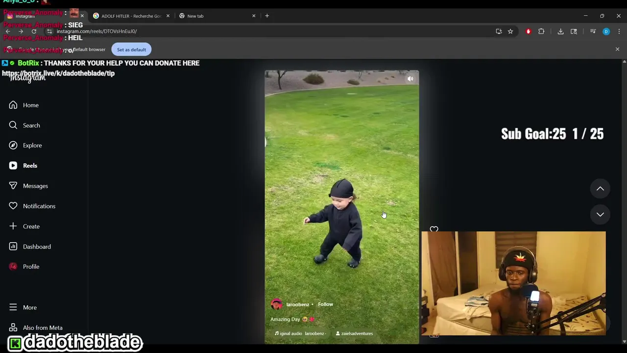The width and height of the screenshot is (627, 353).
Task: Dismiss the default browser banner
Action: point(617,50)
